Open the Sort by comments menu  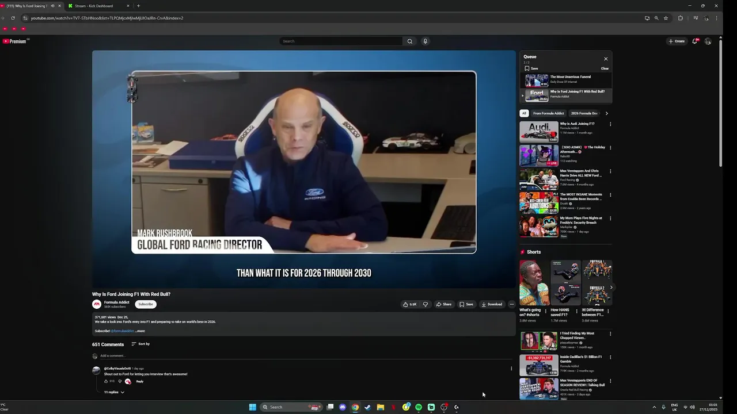point(140,344)
